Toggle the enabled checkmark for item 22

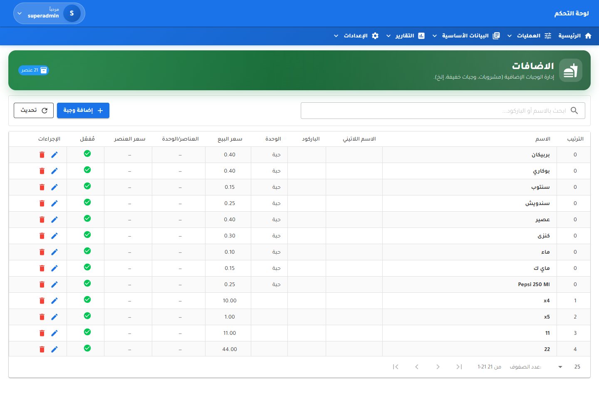tap(87, 348)
